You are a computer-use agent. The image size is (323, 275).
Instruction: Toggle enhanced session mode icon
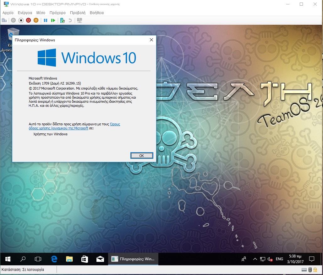(79, 20)
